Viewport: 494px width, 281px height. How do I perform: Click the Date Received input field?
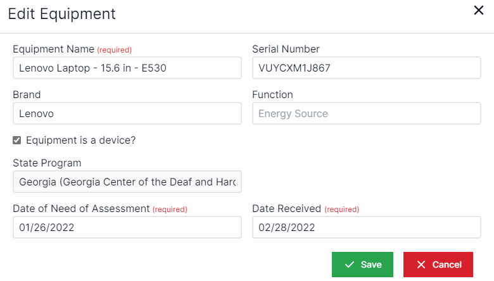point(366,228)
